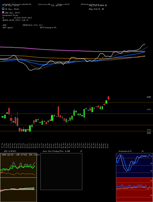Click the ADX '(MGR) 62.2, 47.6, 11.1' values

(x=32, y=25)
